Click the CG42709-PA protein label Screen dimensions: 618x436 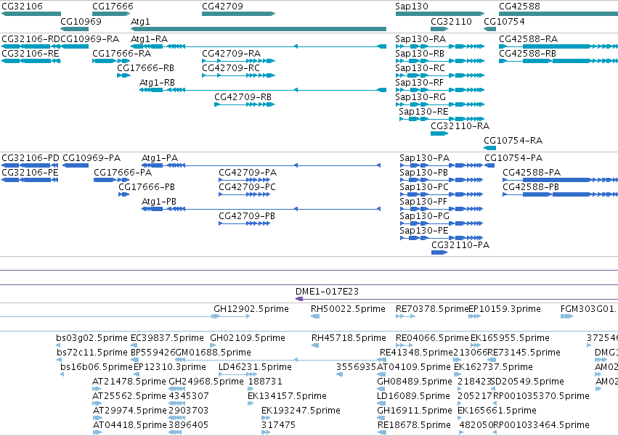point(248,173)
